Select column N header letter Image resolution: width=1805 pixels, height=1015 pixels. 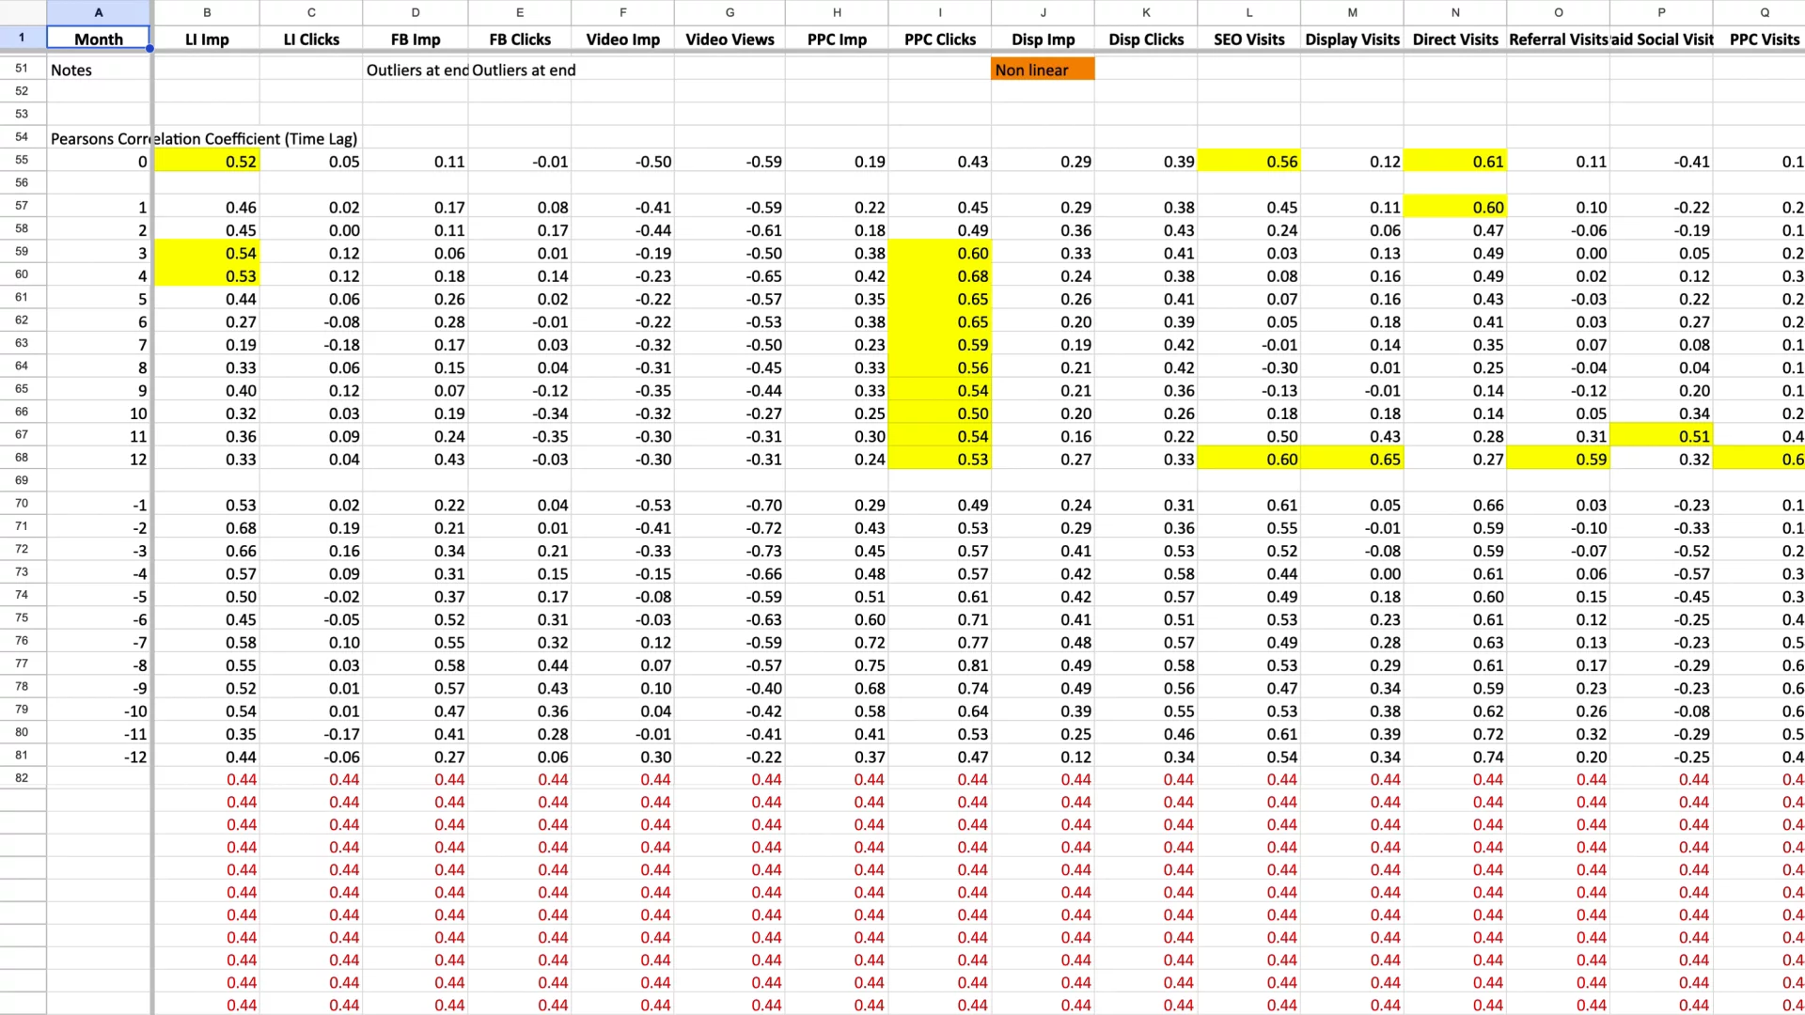[1454, 12]
